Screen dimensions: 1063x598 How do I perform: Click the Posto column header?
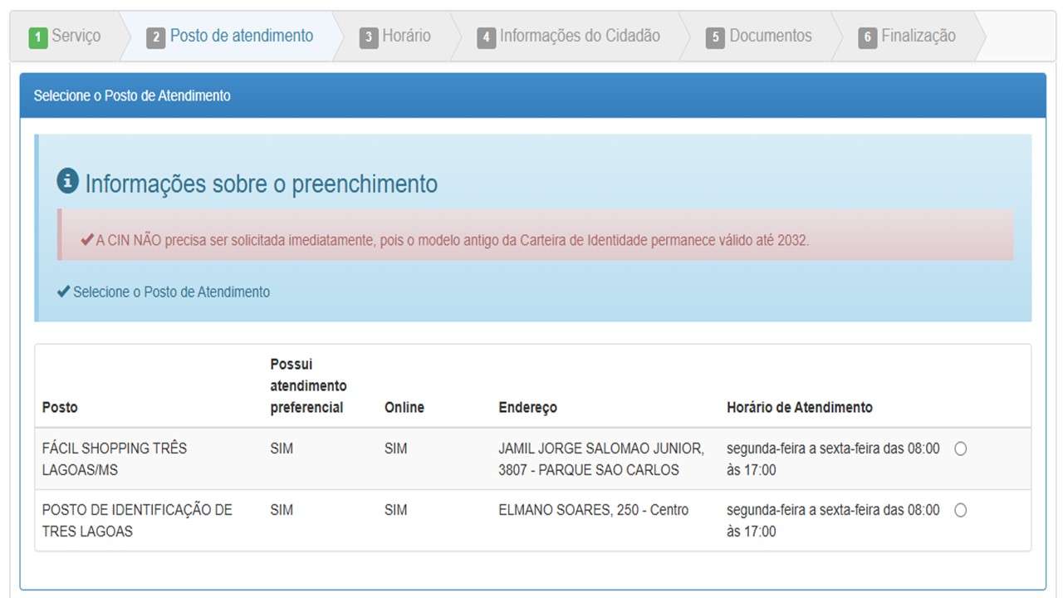click(x=60, y=407)
